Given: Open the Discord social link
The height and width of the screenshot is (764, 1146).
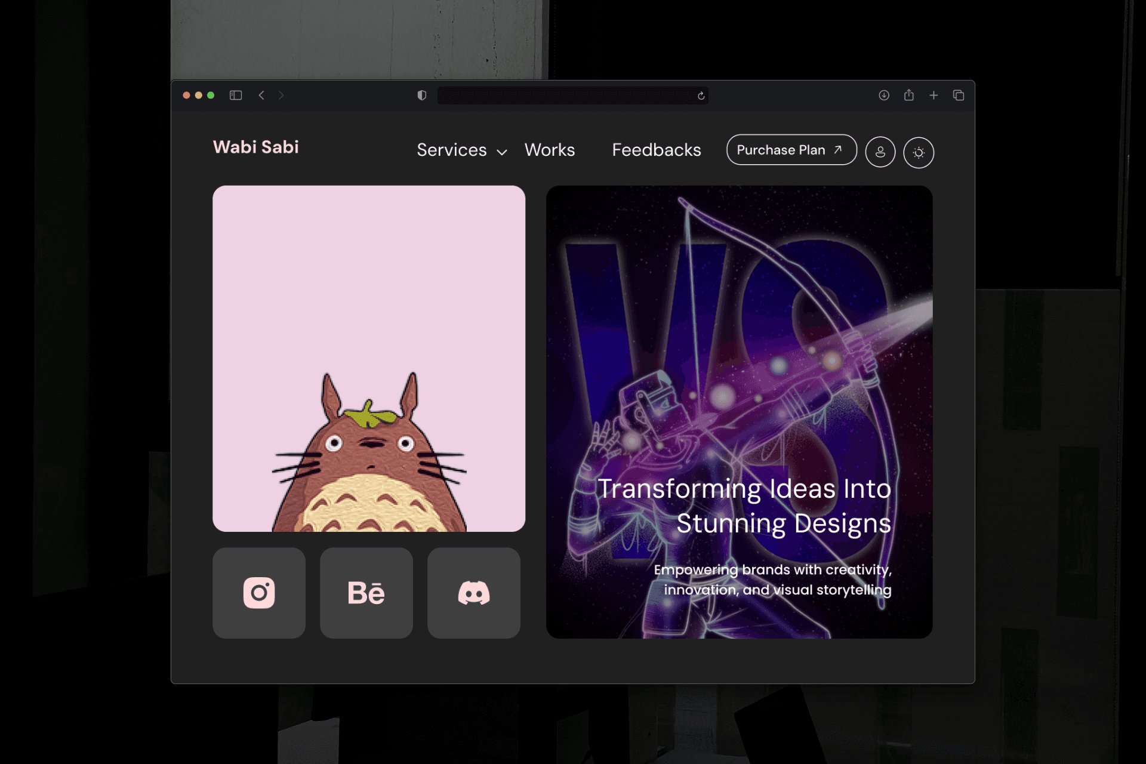Looking at the screenshot, I should coord(473,593).
